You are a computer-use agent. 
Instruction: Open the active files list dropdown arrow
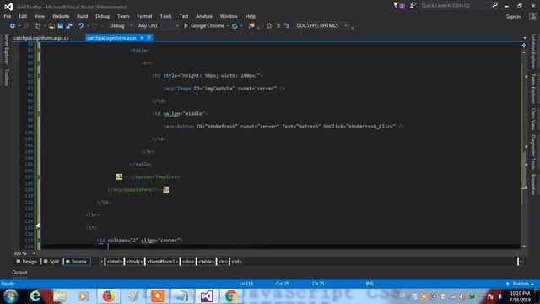(x=525, y=38)
